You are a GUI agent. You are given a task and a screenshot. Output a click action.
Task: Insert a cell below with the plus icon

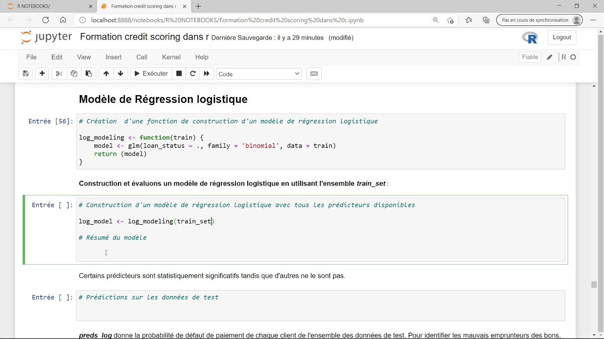click(x=42, y=73)
